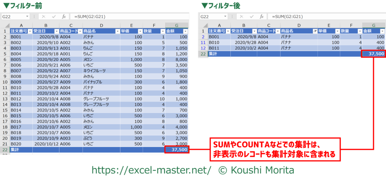Click Name Box showing G22 in フィルター後 sheet
This screenshot has width=386, height=178.
point(210,17)
